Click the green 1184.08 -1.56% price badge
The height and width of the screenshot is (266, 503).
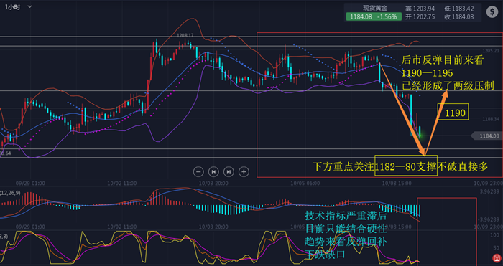pyautogui.click(x=374, y=17)
